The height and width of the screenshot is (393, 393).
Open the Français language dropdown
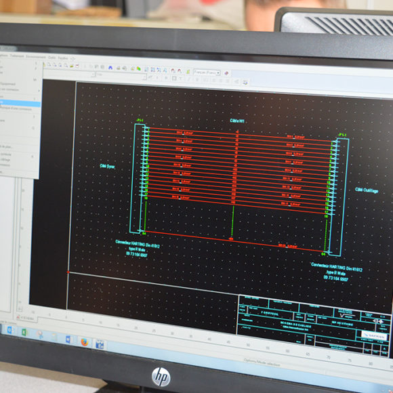[x=207, y=73]
